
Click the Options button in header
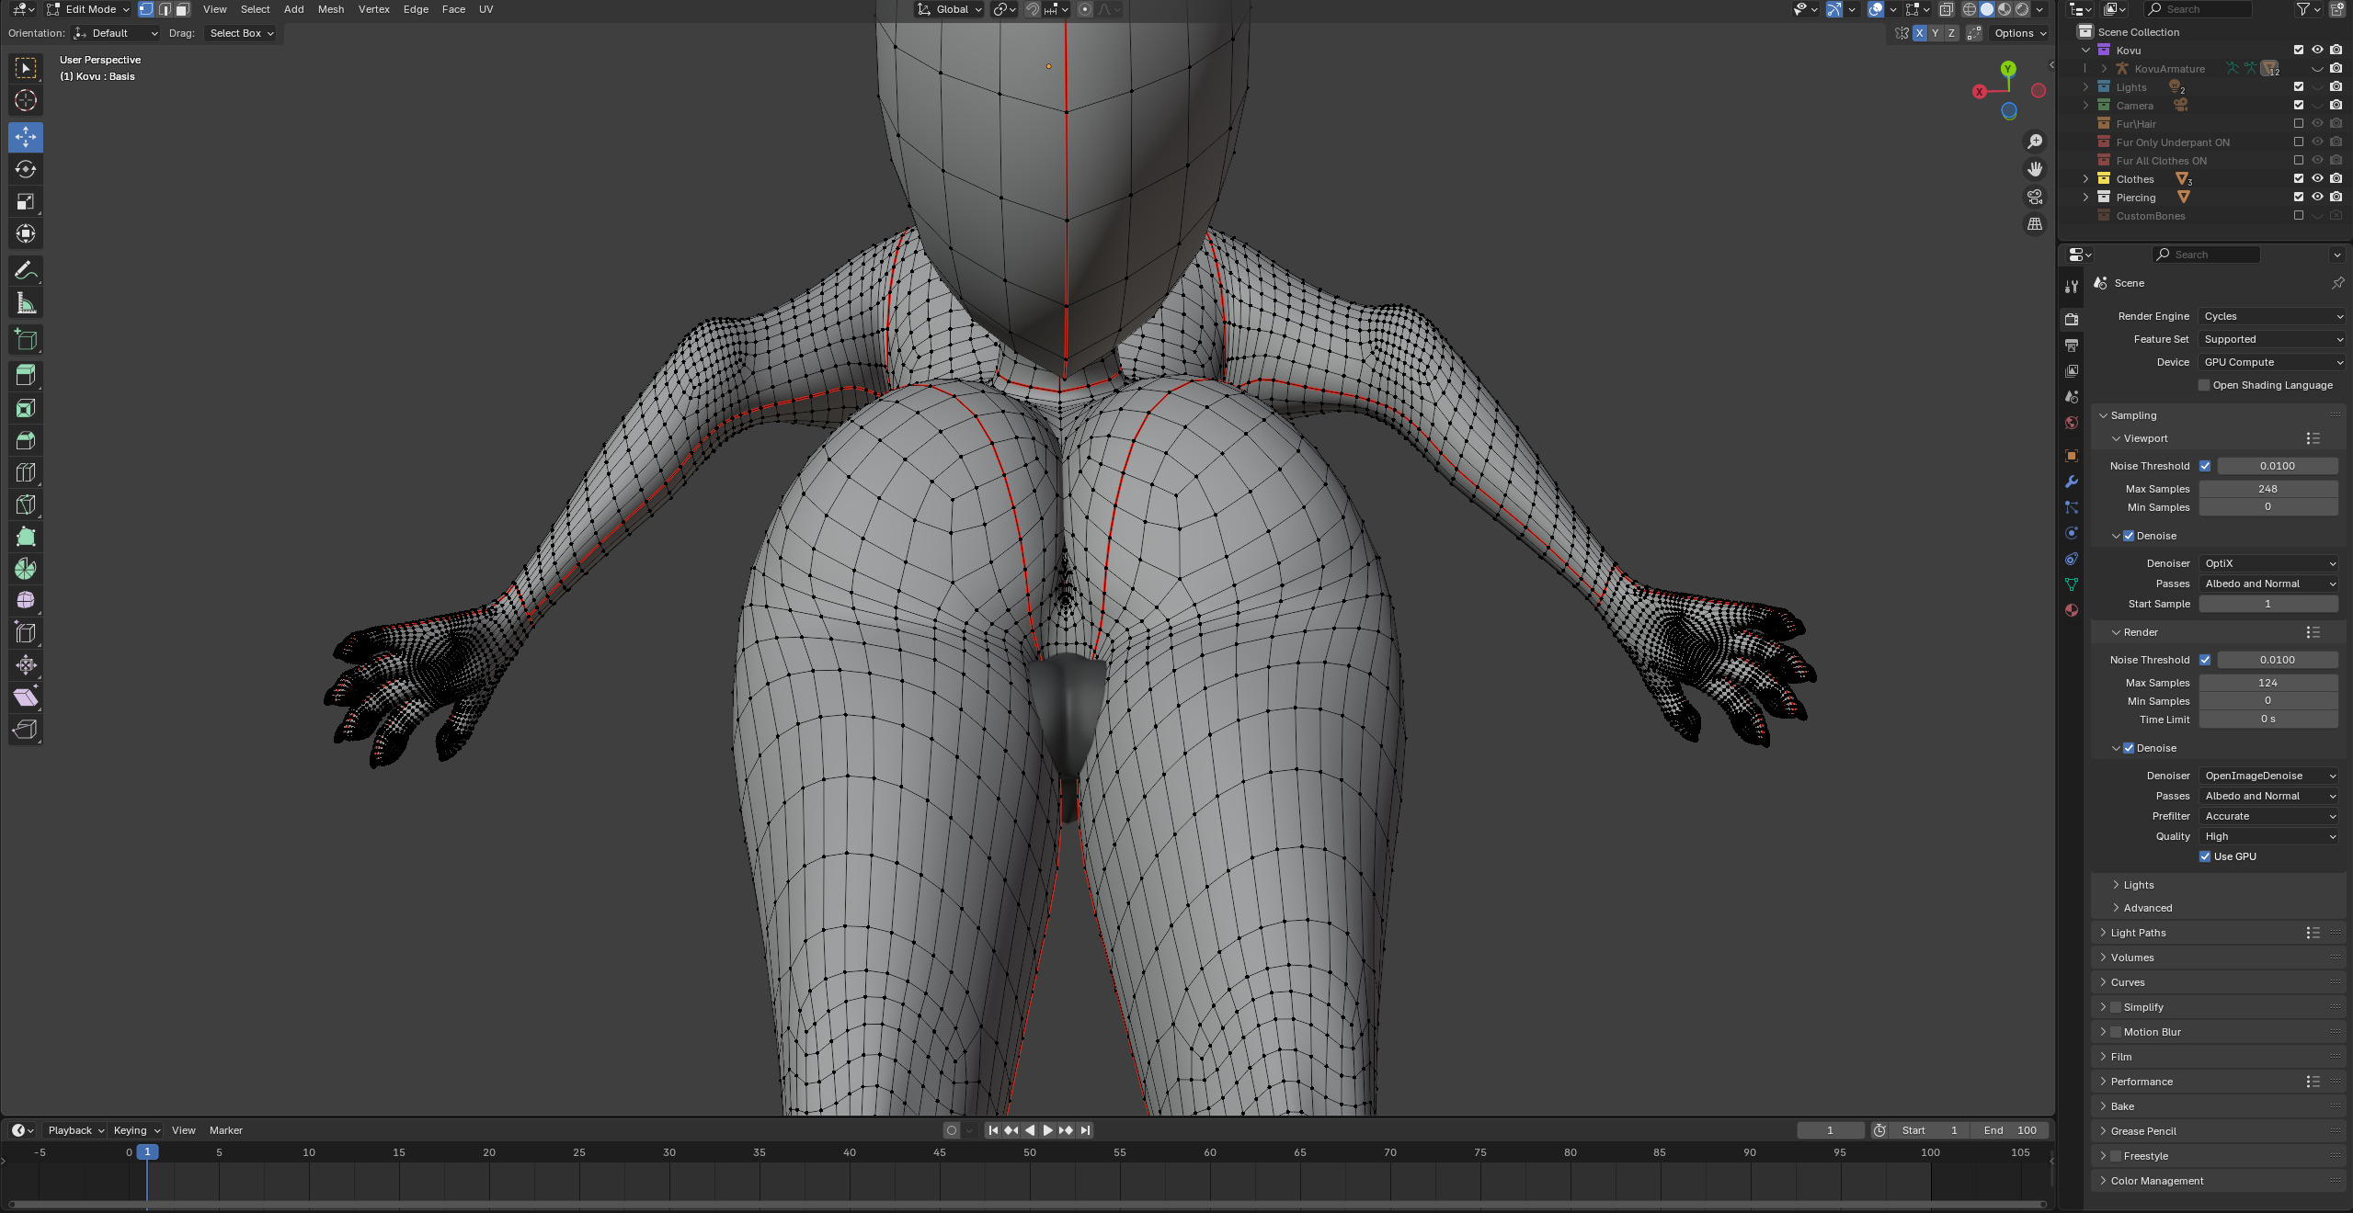pyautogui.click(x=2020, y=33)
